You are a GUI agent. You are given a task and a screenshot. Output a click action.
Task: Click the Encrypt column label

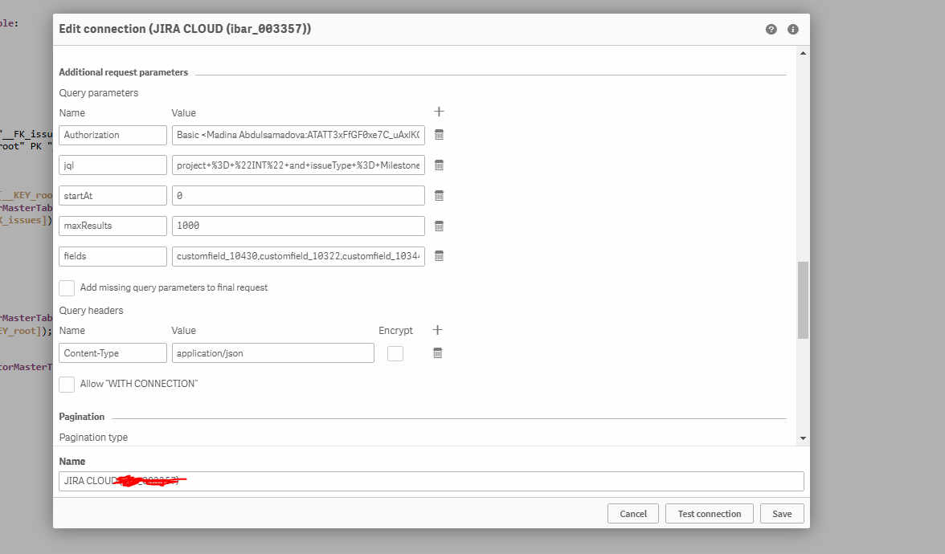[x=395, y=331]
